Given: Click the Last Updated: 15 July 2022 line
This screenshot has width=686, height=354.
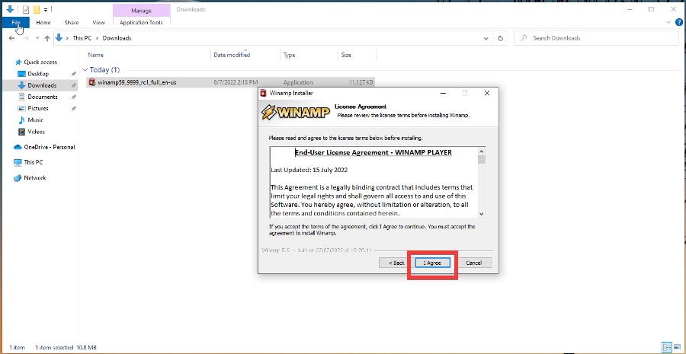Looking at the screenshot, I should tap(309, 170).
